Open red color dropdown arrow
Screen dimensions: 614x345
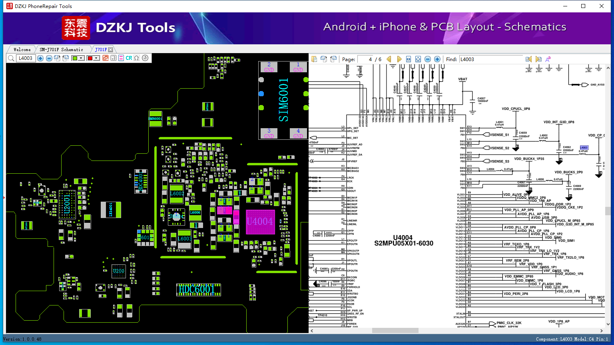pyautogui.click(x=96, y=58)
